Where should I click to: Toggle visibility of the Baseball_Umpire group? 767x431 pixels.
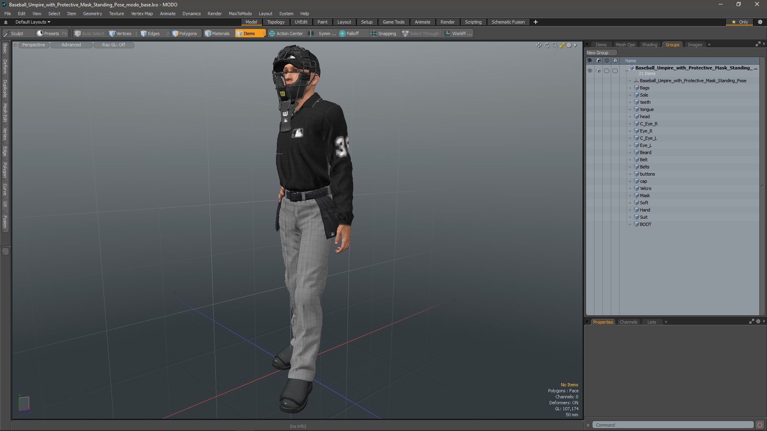(590, 71)
